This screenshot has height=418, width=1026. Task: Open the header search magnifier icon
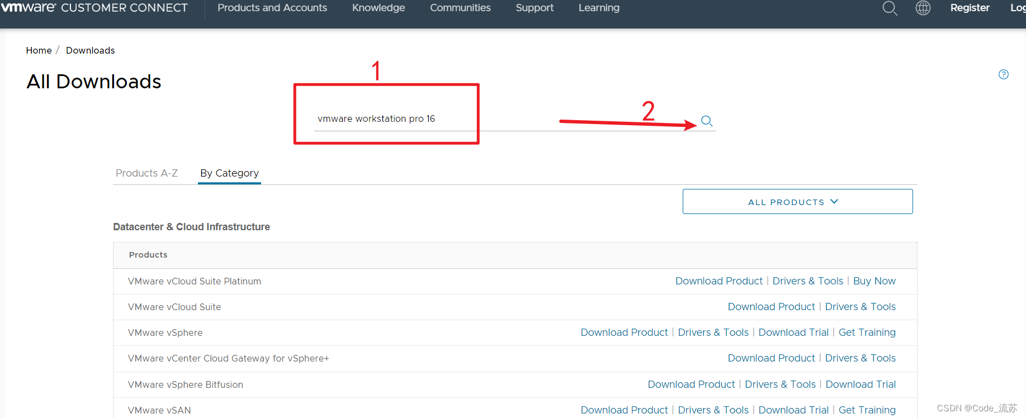[890, 8]
